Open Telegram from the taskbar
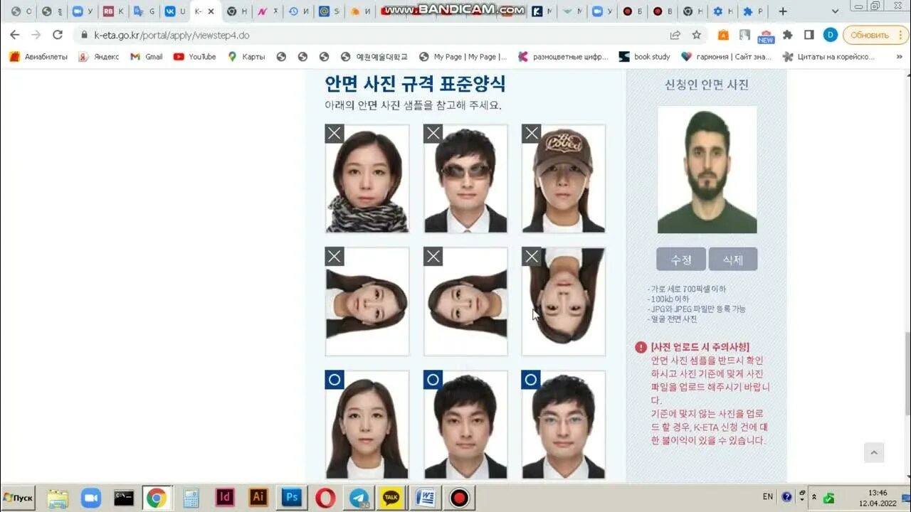 [358, 498]
